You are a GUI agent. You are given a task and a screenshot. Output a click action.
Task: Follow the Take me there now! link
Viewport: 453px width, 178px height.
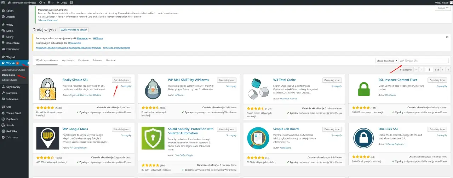click(x=48, y=20)
